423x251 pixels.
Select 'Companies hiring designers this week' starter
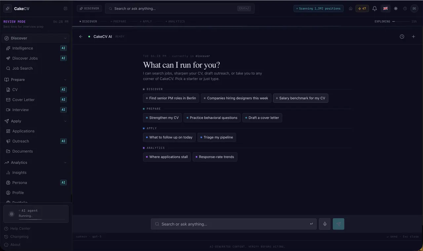[x=236, y=98]
